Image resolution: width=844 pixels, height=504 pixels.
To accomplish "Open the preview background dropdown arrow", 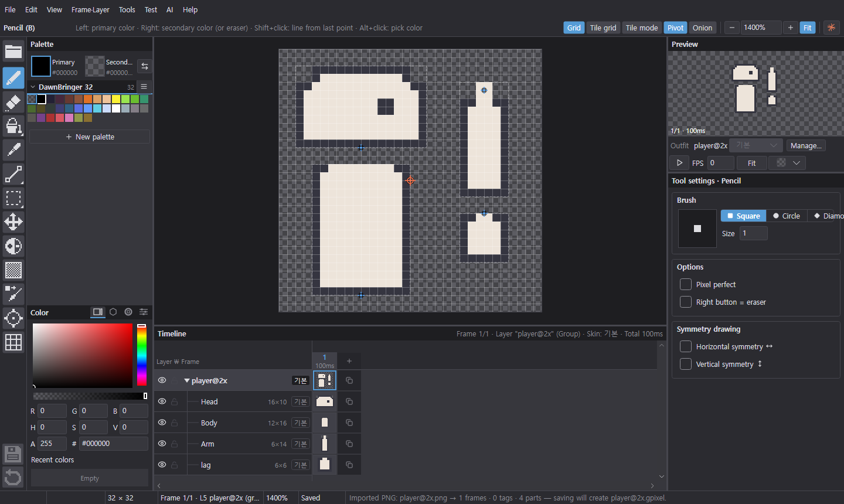I will pos(797,163).
